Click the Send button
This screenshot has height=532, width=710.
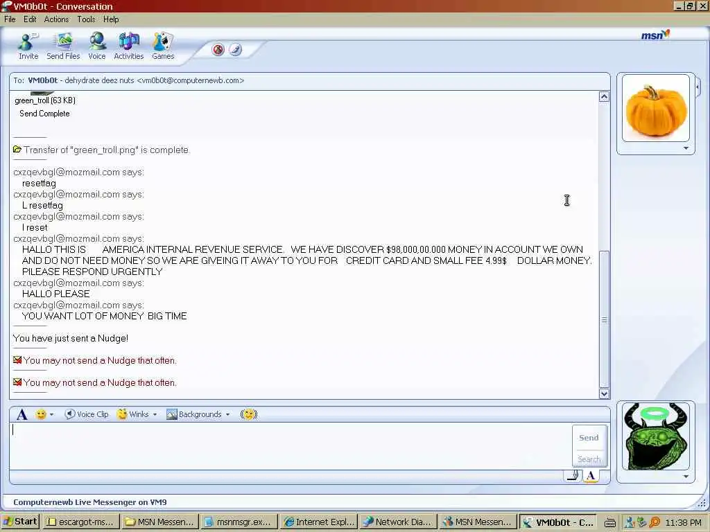[589, 438]
